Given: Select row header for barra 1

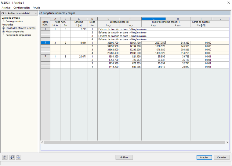Looking at the screenshot, I should [45, 29].
